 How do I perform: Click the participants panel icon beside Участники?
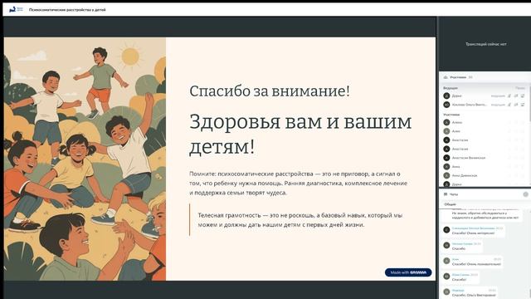[446, 77]
